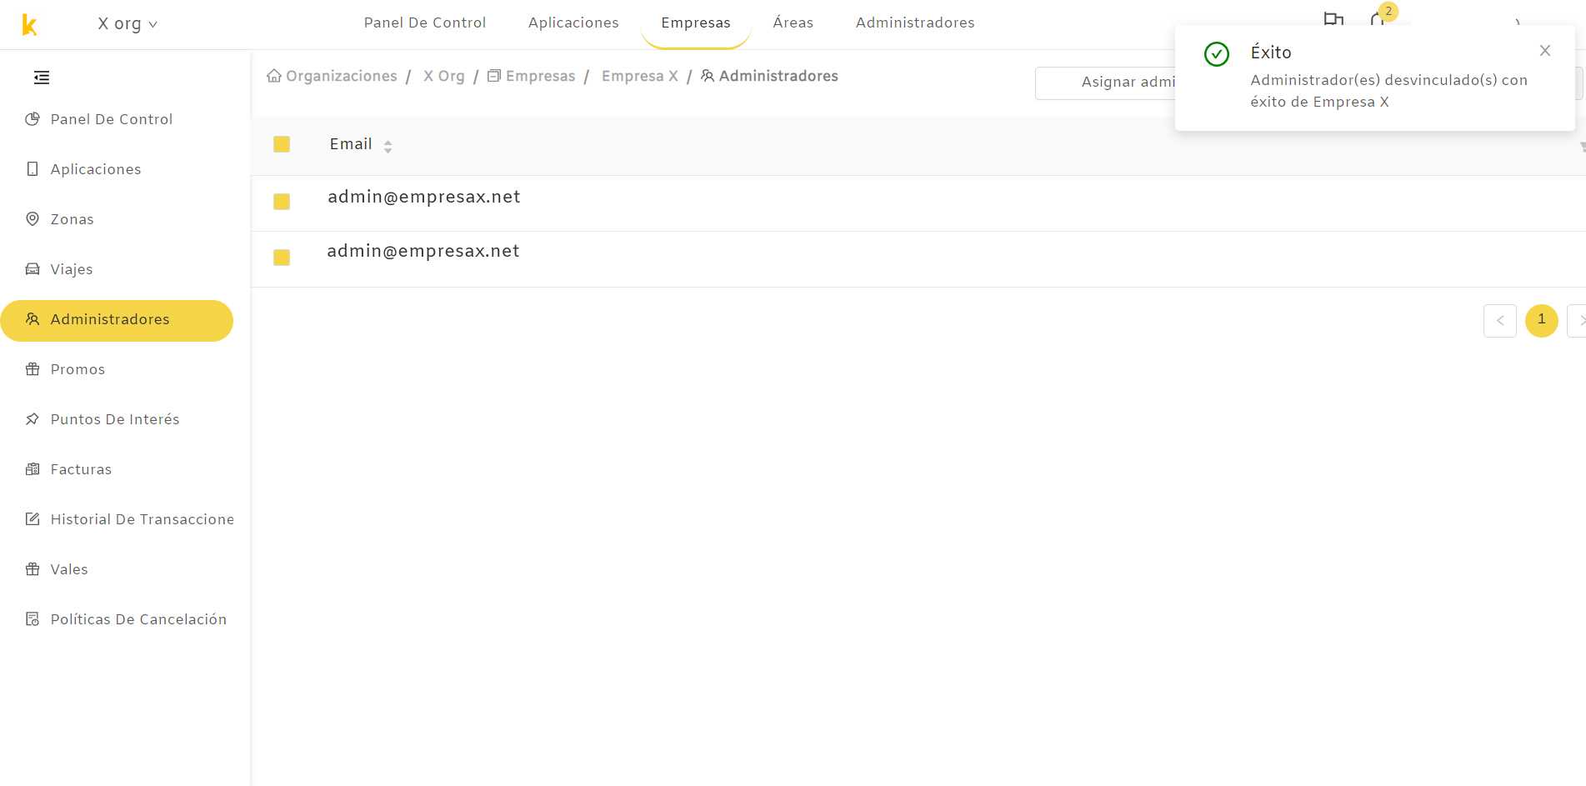The width and height of the screenshot is (1586, 786).
Task: Open the Áreas top tab
Action: tap(793, 23)
